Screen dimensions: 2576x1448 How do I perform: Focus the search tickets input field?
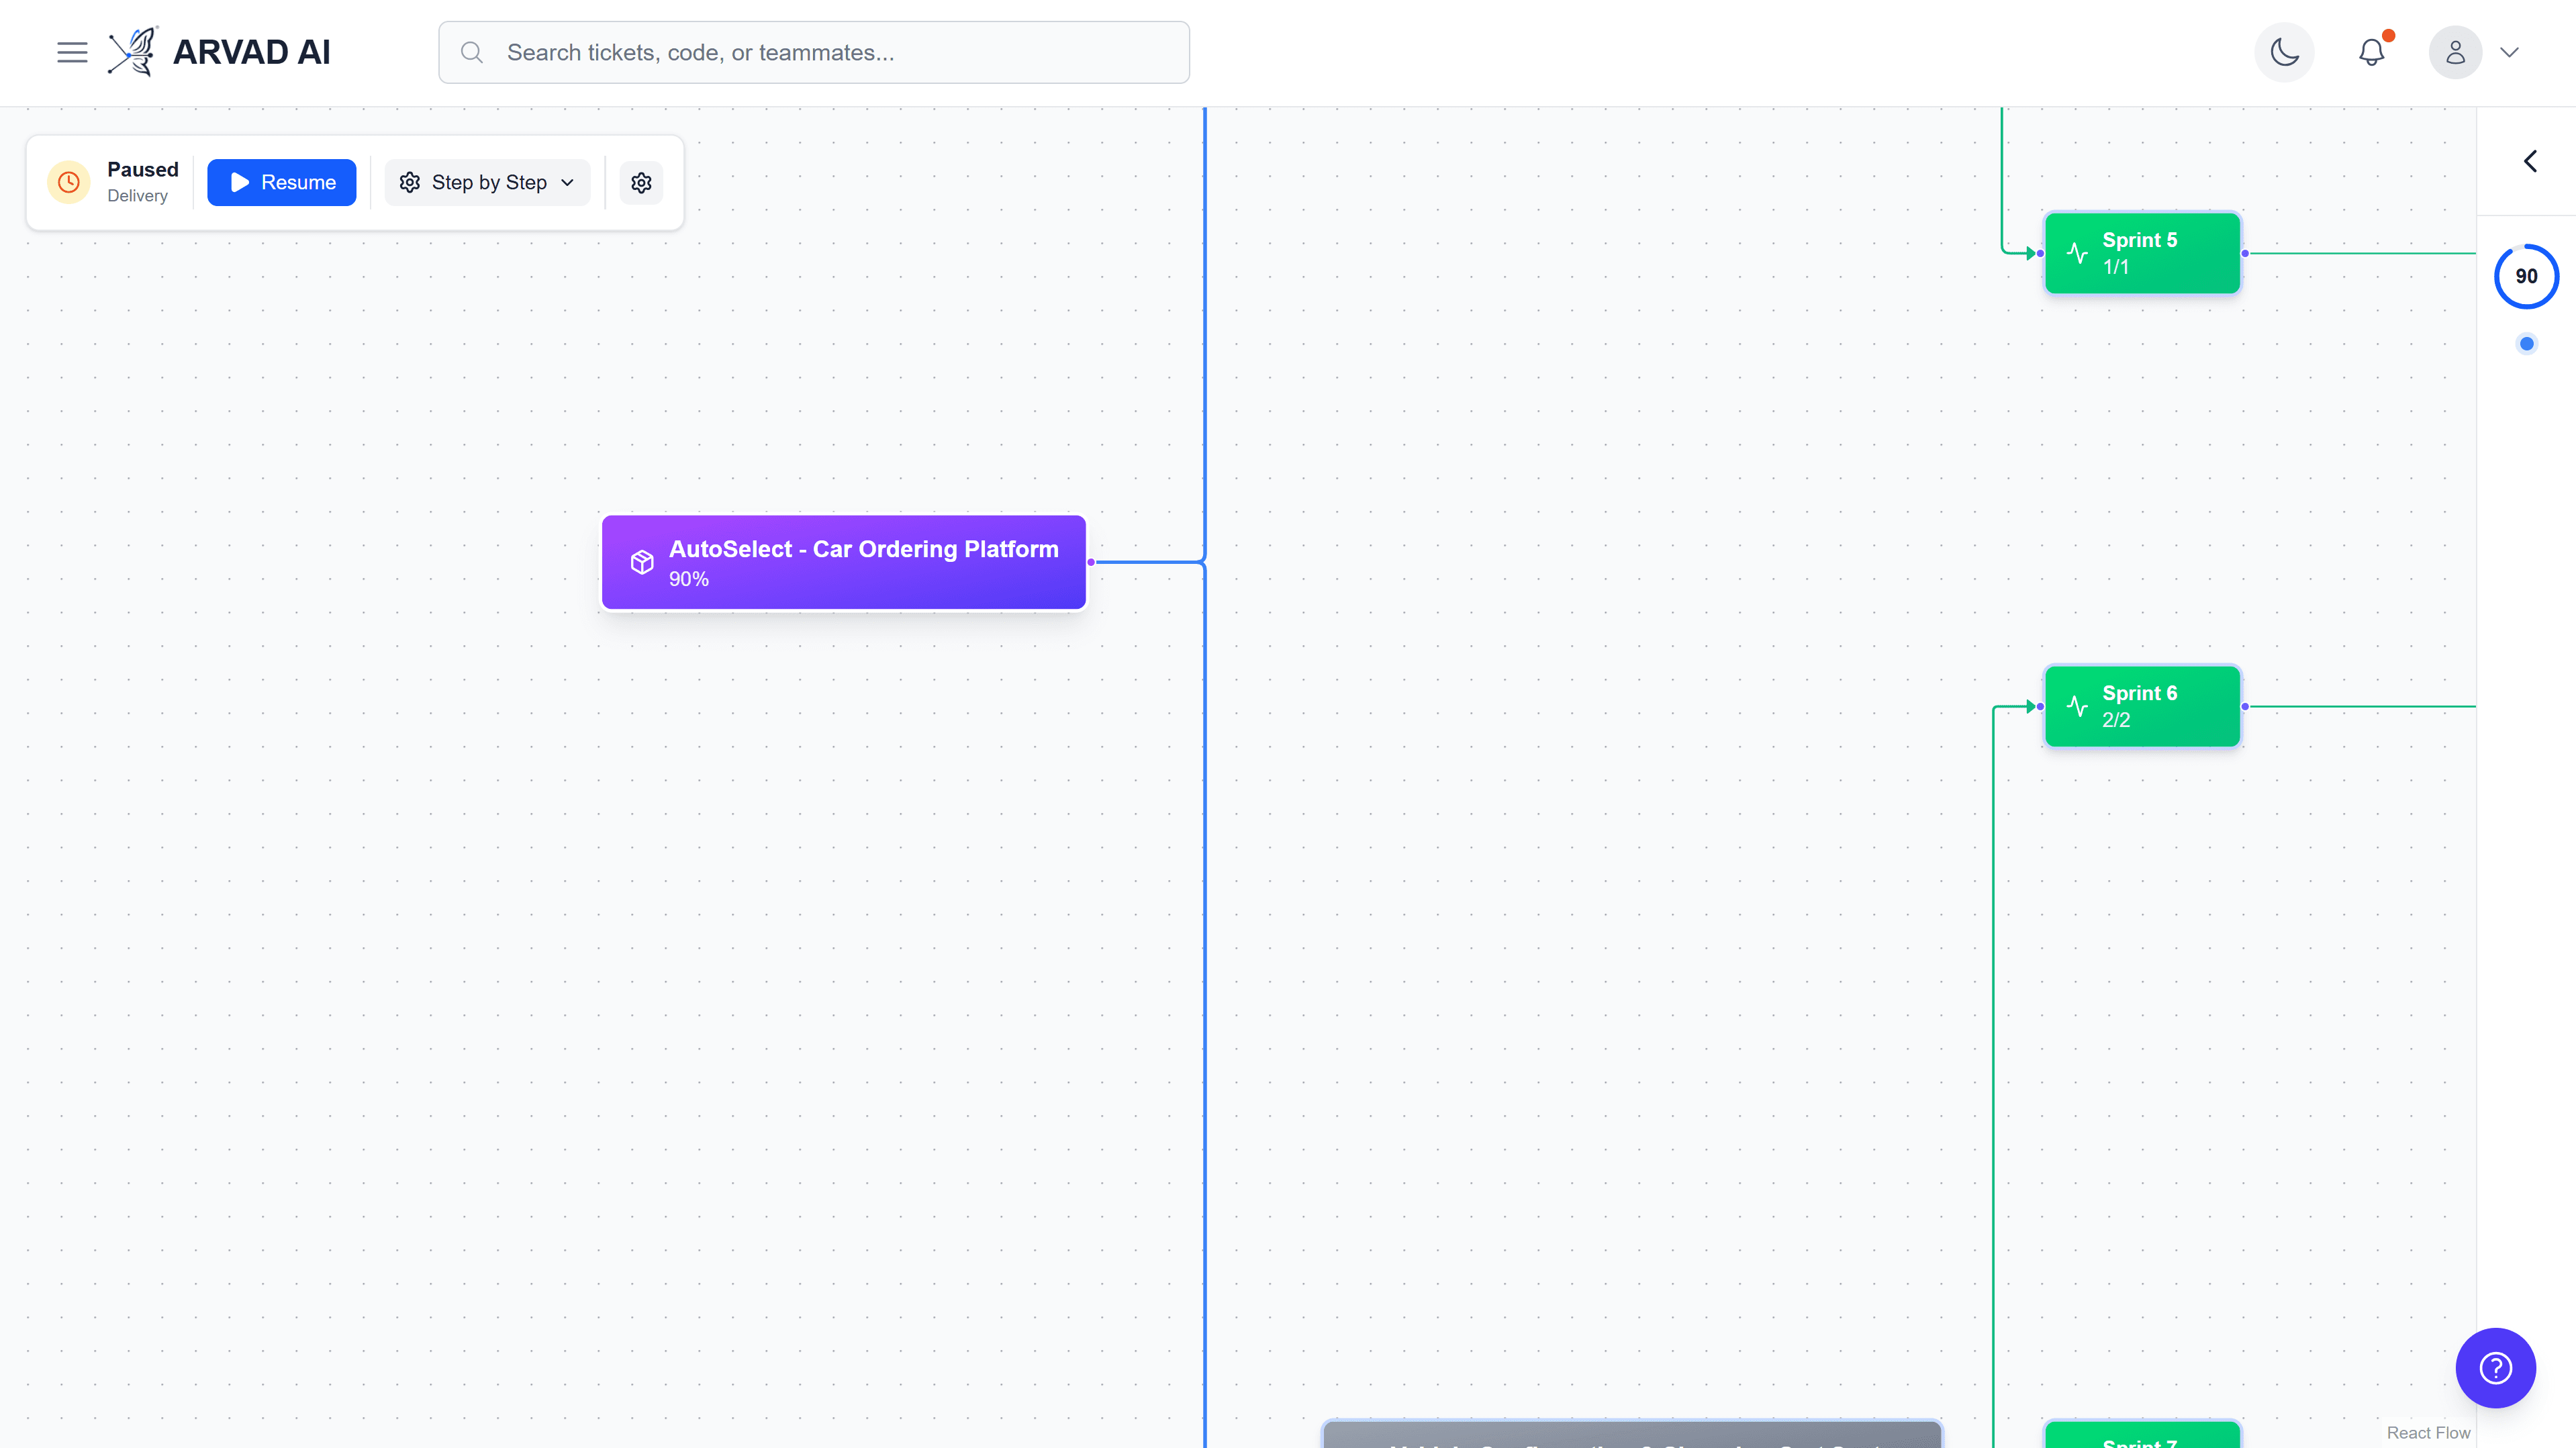pos(814,52)
